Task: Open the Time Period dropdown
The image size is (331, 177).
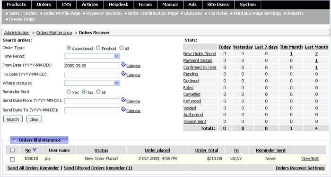Action: pos(92,56)
